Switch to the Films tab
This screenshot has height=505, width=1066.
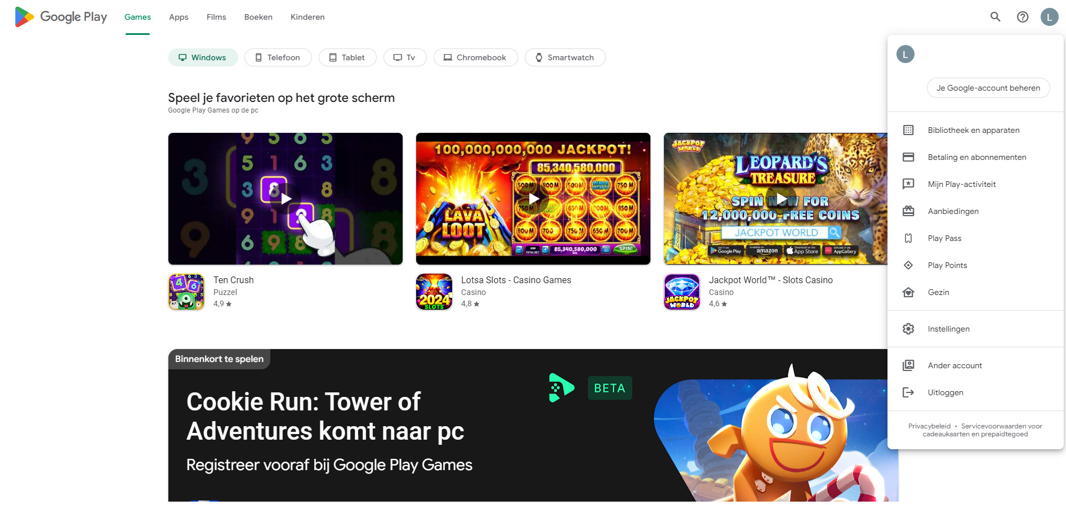coord(216,17)
